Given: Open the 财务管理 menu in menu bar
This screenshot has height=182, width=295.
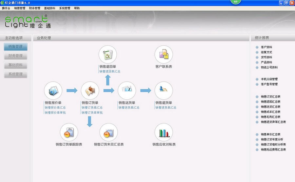Looking at the screenshot, I should point(35,8).
